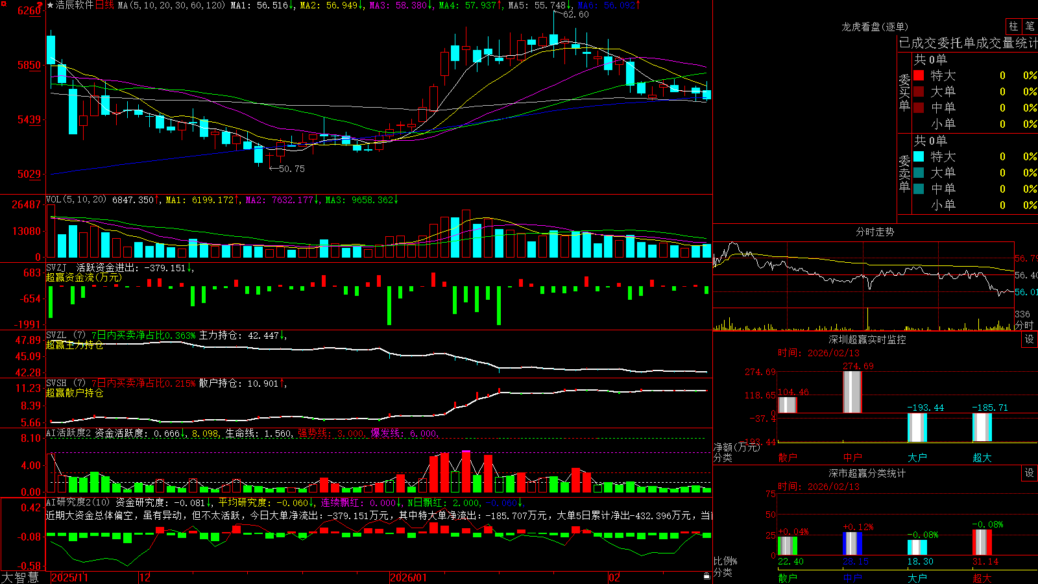Click the star icon before 浩辰软件
This screenshot has width=1038, height=584.
tap(50, 5)
